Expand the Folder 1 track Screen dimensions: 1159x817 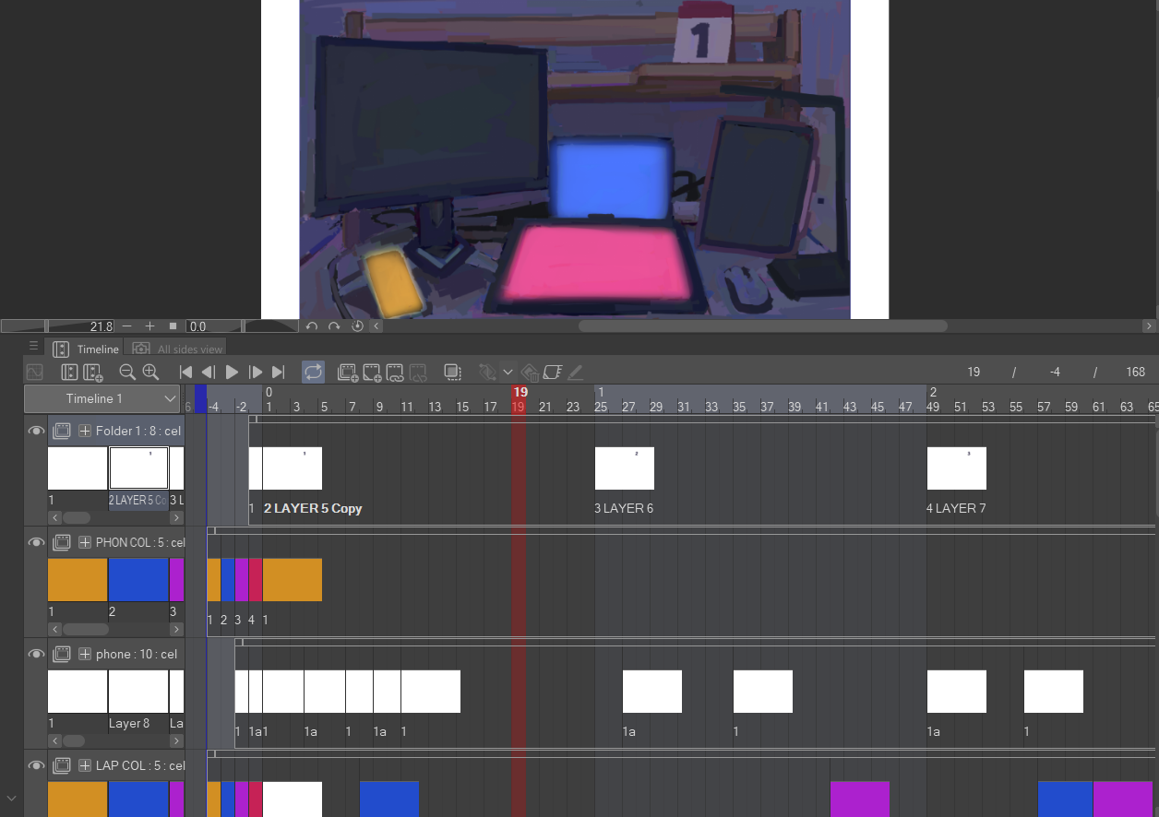(x=84, y=431)
